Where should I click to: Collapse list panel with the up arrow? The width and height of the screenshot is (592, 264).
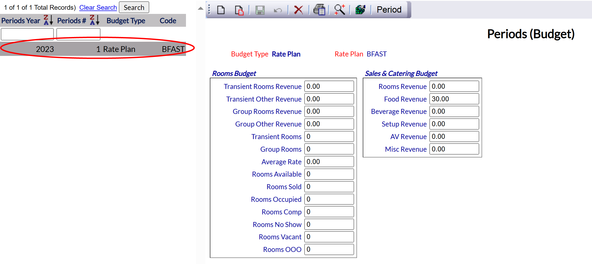coord(200,8)
